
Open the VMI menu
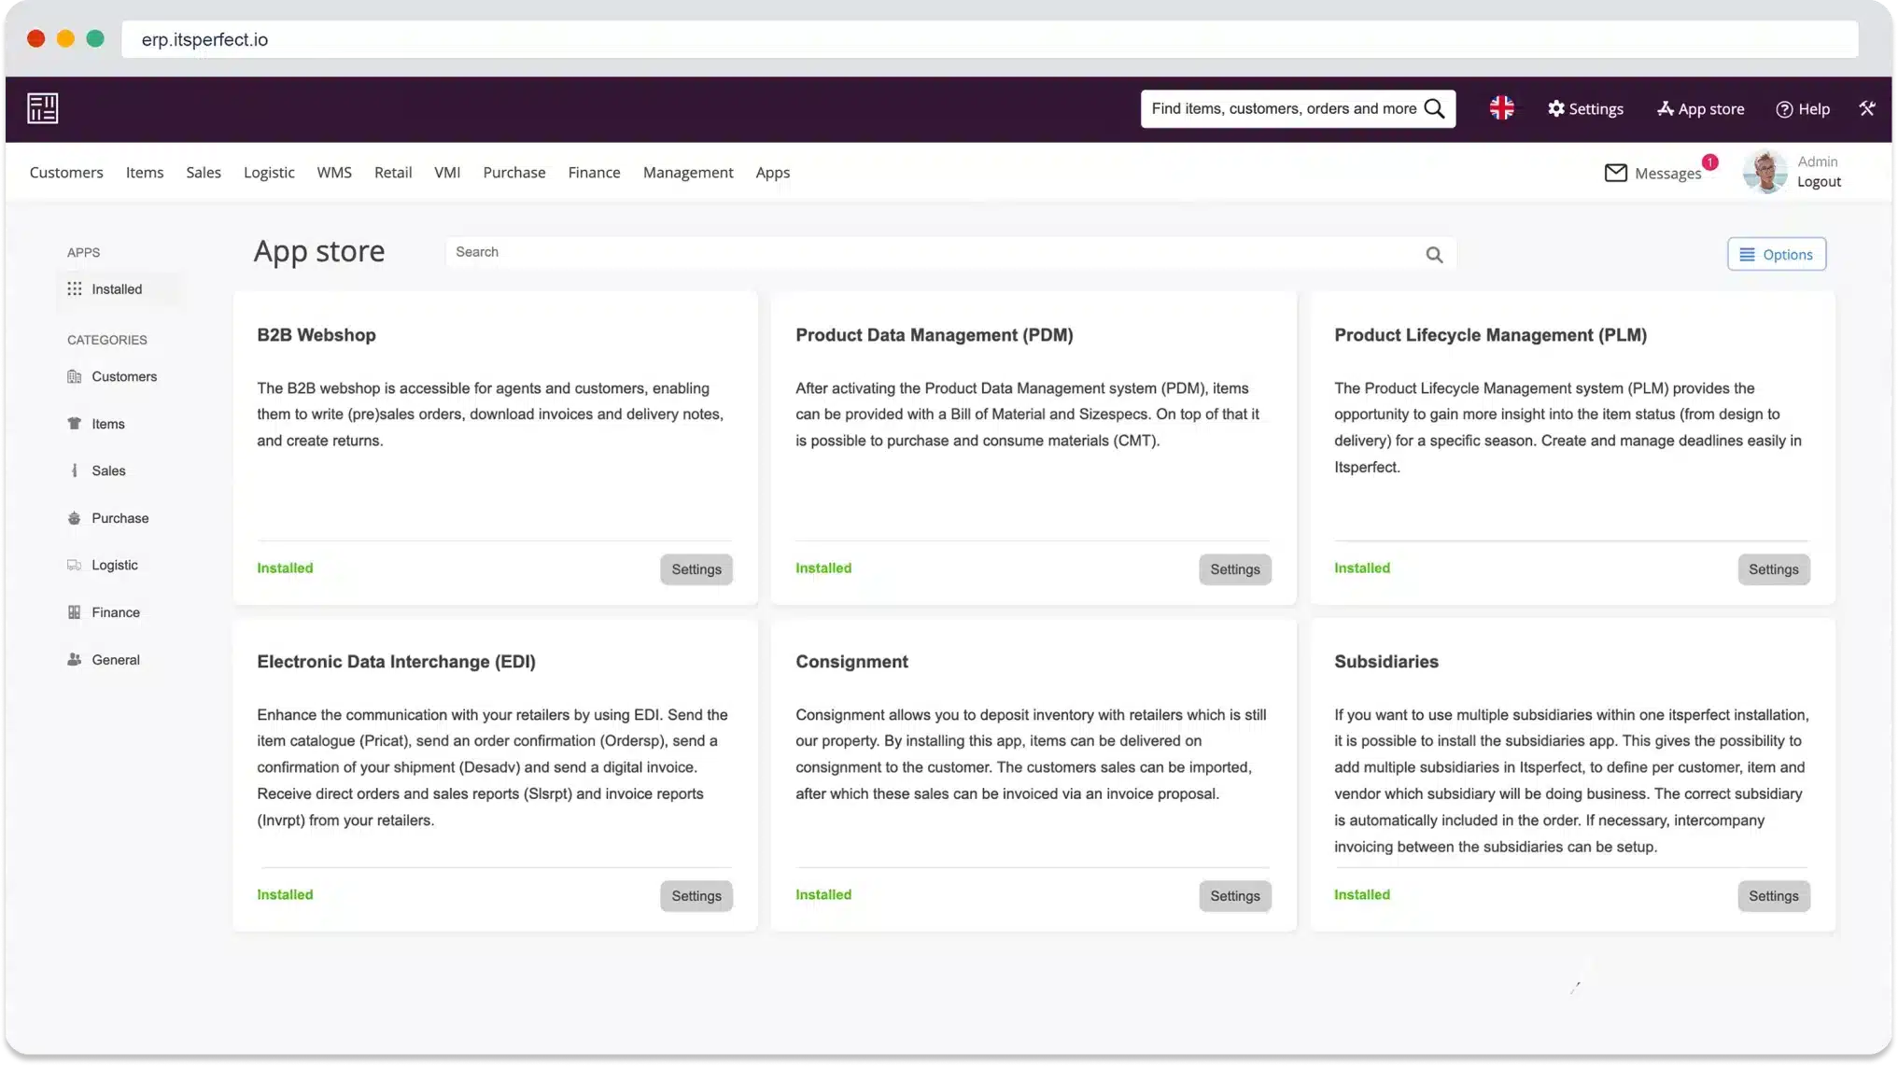point(447,173)
